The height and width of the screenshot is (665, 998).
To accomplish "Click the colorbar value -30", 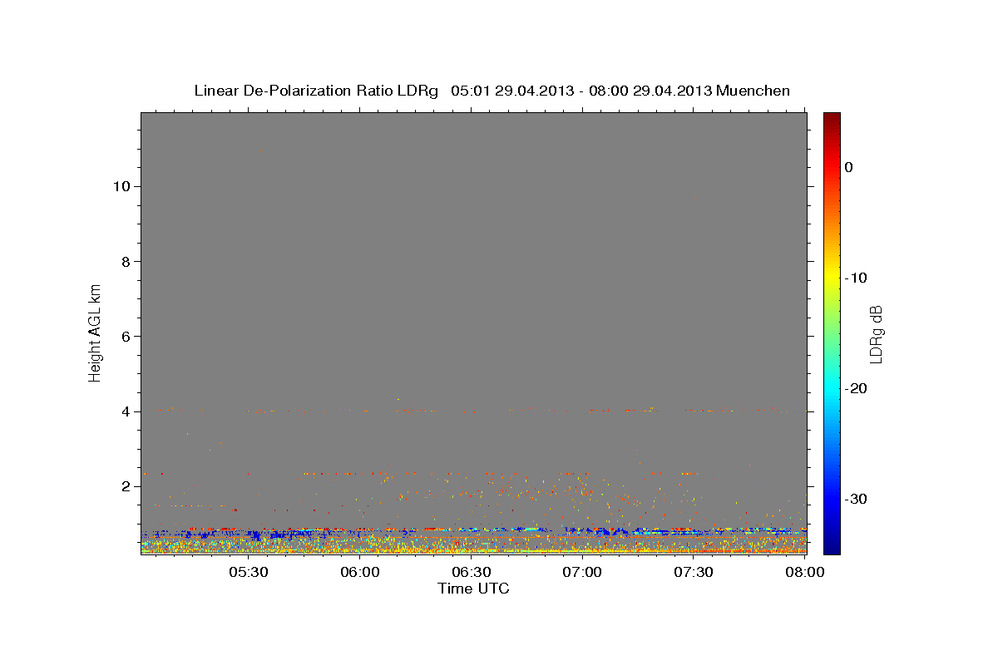I will tap(857, 499).
